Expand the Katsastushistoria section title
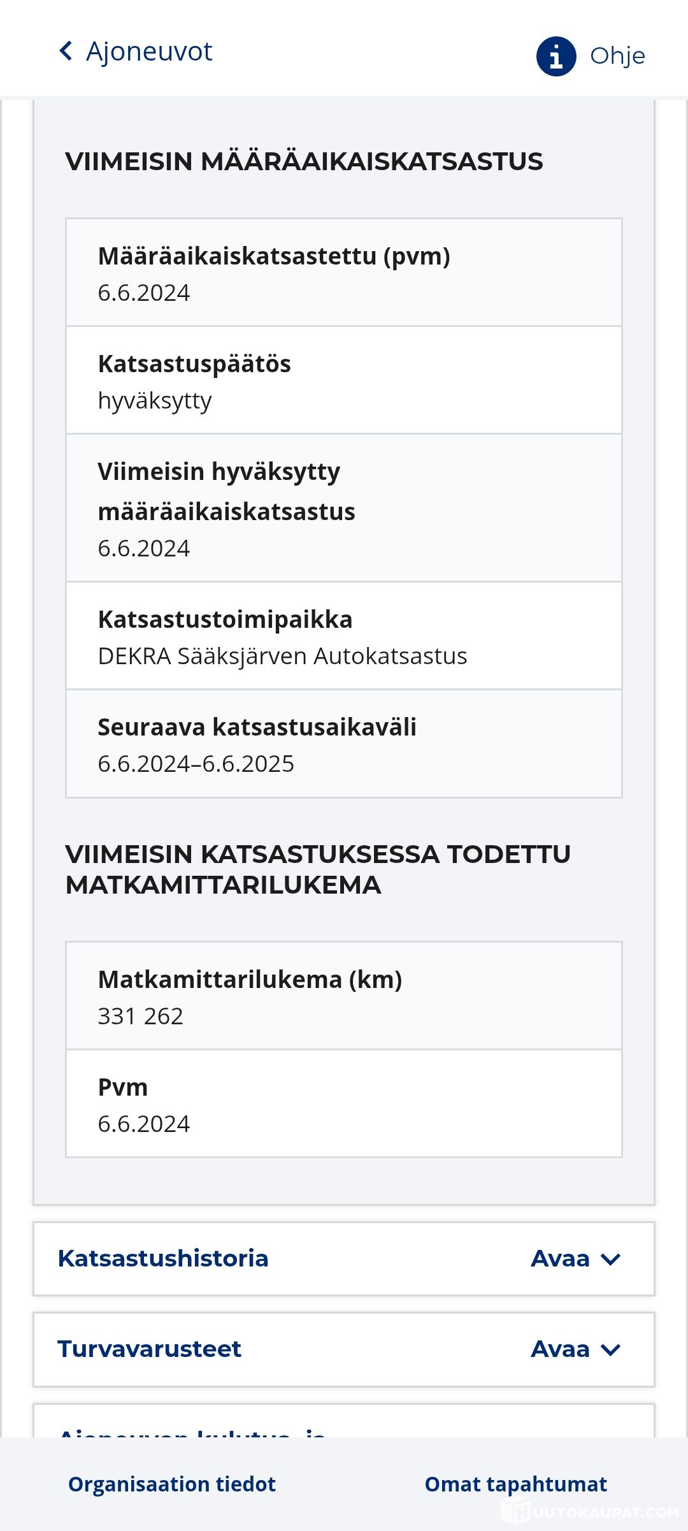 coord(163,1258)
